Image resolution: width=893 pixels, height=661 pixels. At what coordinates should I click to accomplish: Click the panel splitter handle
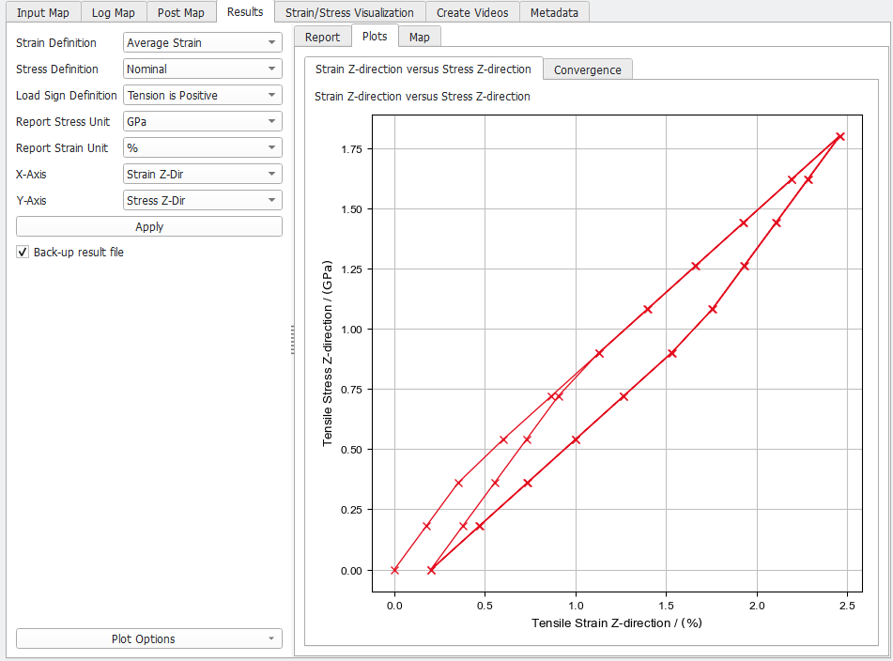(x=293, y=340)
